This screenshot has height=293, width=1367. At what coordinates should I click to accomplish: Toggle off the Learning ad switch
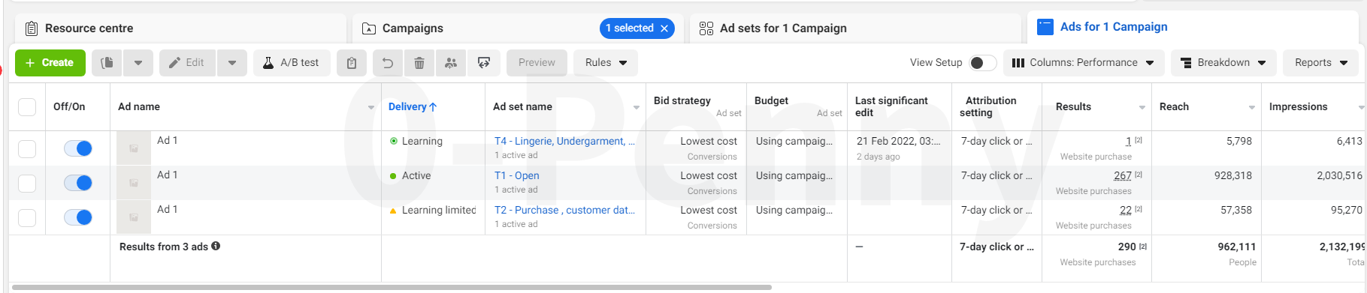click(78, 148)
